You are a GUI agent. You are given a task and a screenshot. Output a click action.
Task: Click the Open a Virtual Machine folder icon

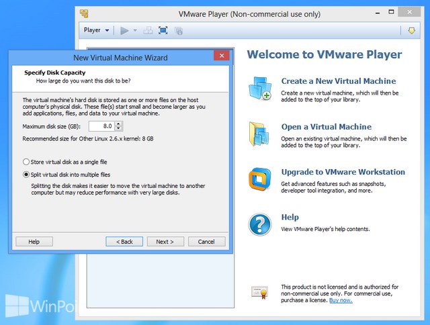click(x=259, y=134)
